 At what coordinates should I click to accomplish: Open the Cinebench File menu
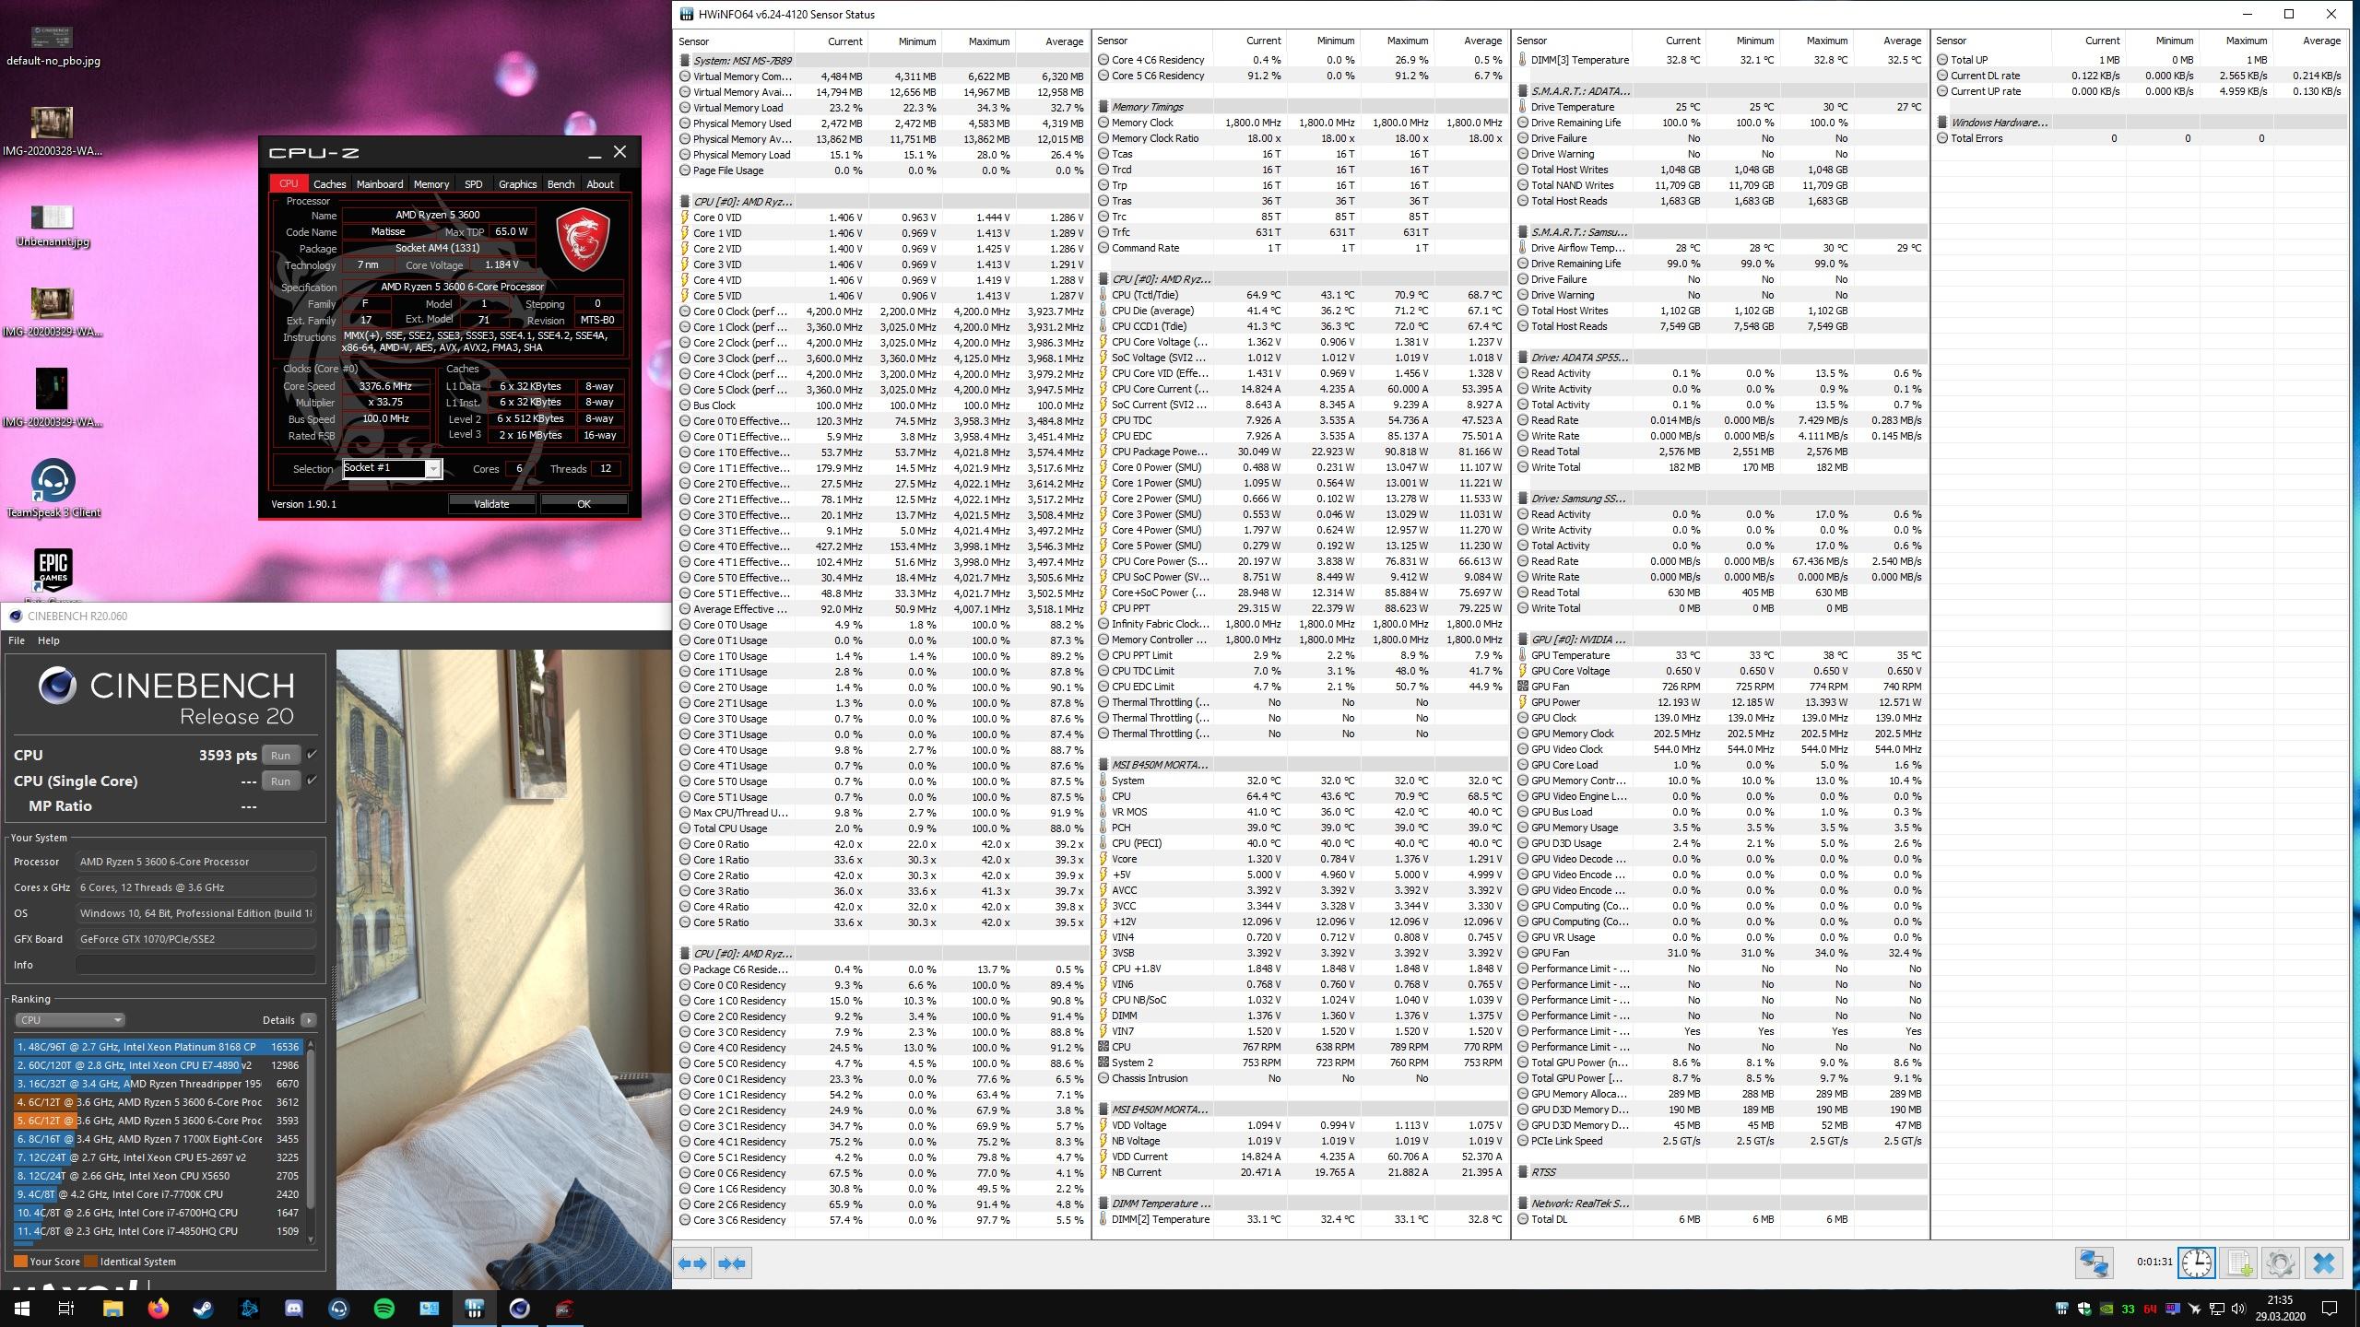point(17,640)
